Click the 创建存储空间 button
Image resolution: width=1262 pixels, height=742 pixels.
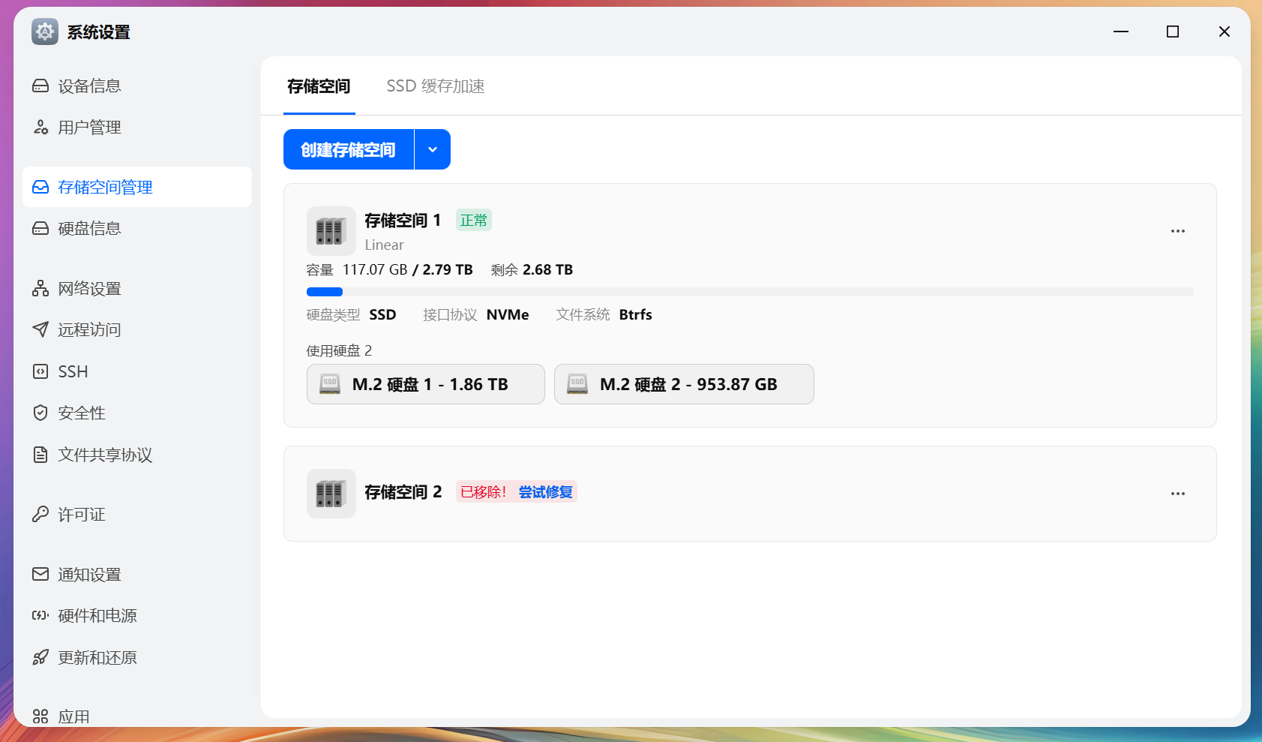[348, 150]
